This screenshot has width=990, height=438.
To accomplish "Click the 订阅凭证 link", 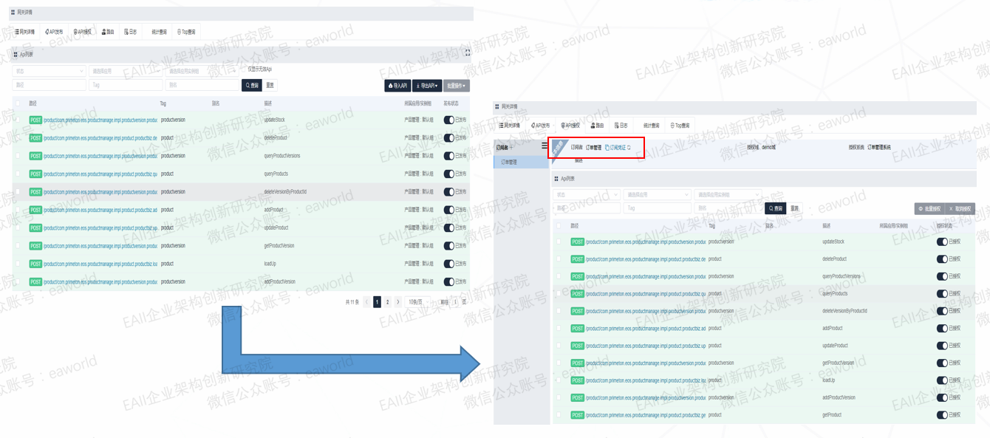I will pyautogui.click(x=615, y=148).
